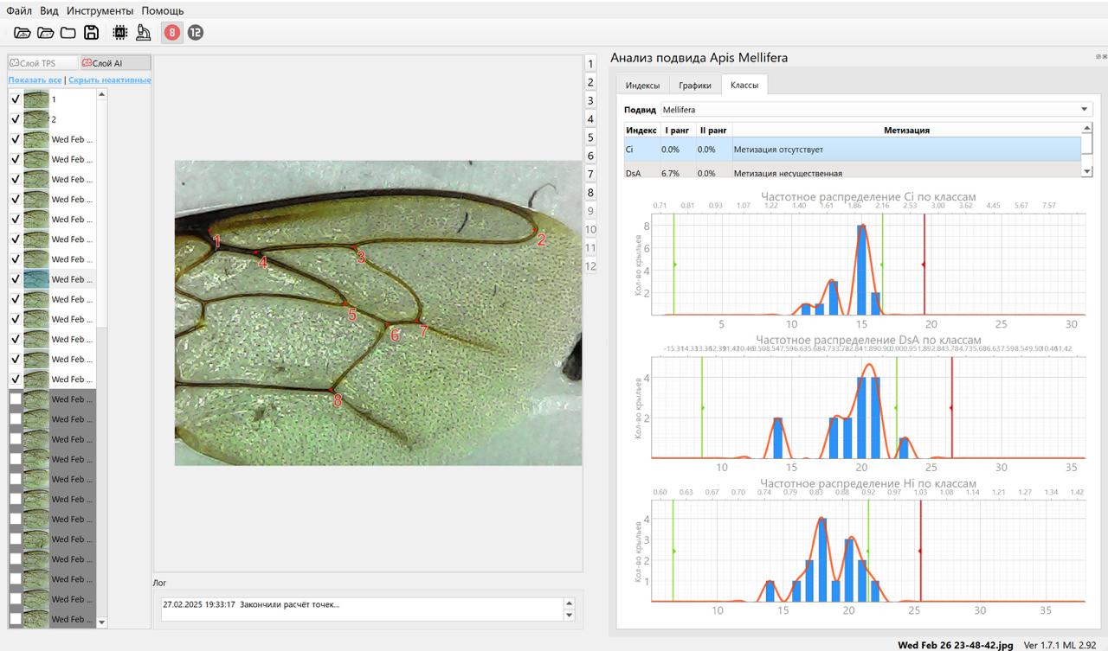The image size is (1108, 651).
Task: Click the Wed Feb 26 23-48-42.jpg status bar filename
Action: point(955,645)
